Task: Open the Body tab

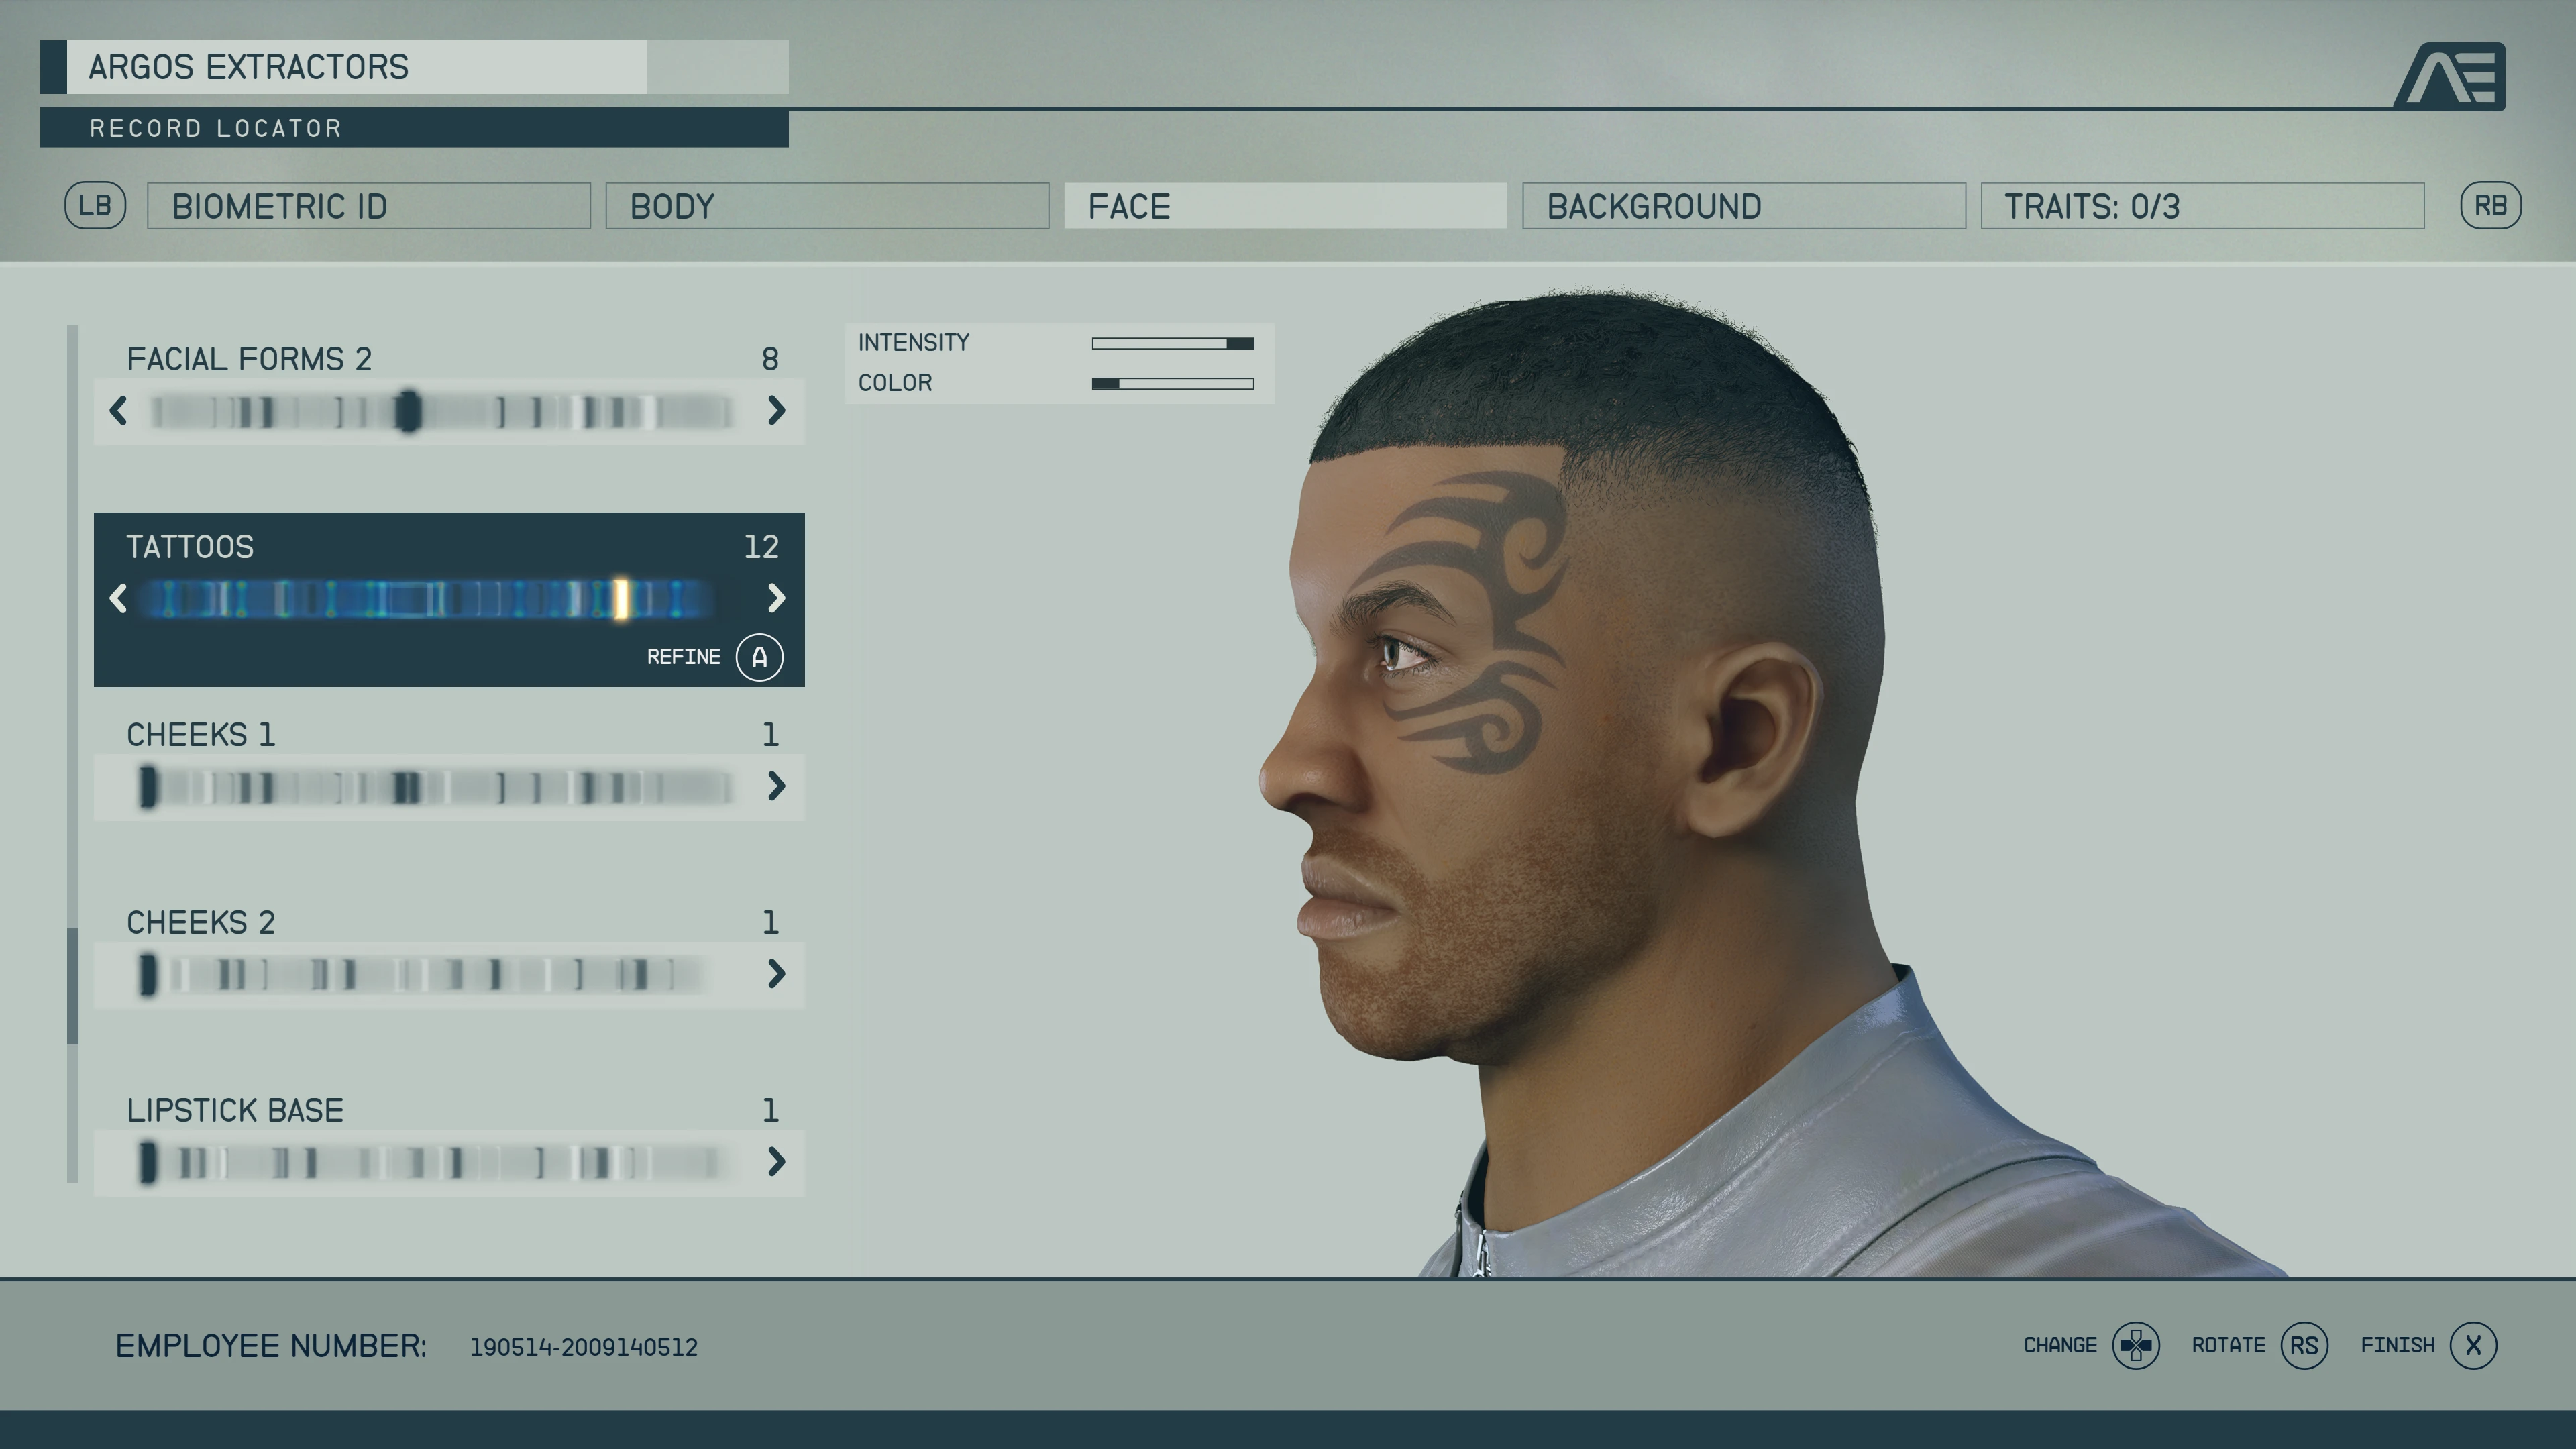Action: point(826,206)
